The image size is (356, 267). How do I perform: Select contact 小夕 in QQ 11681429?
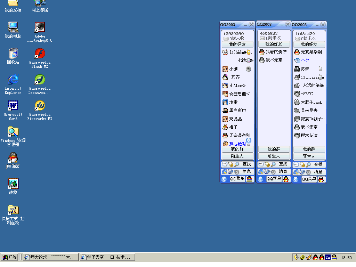(305, 60)
